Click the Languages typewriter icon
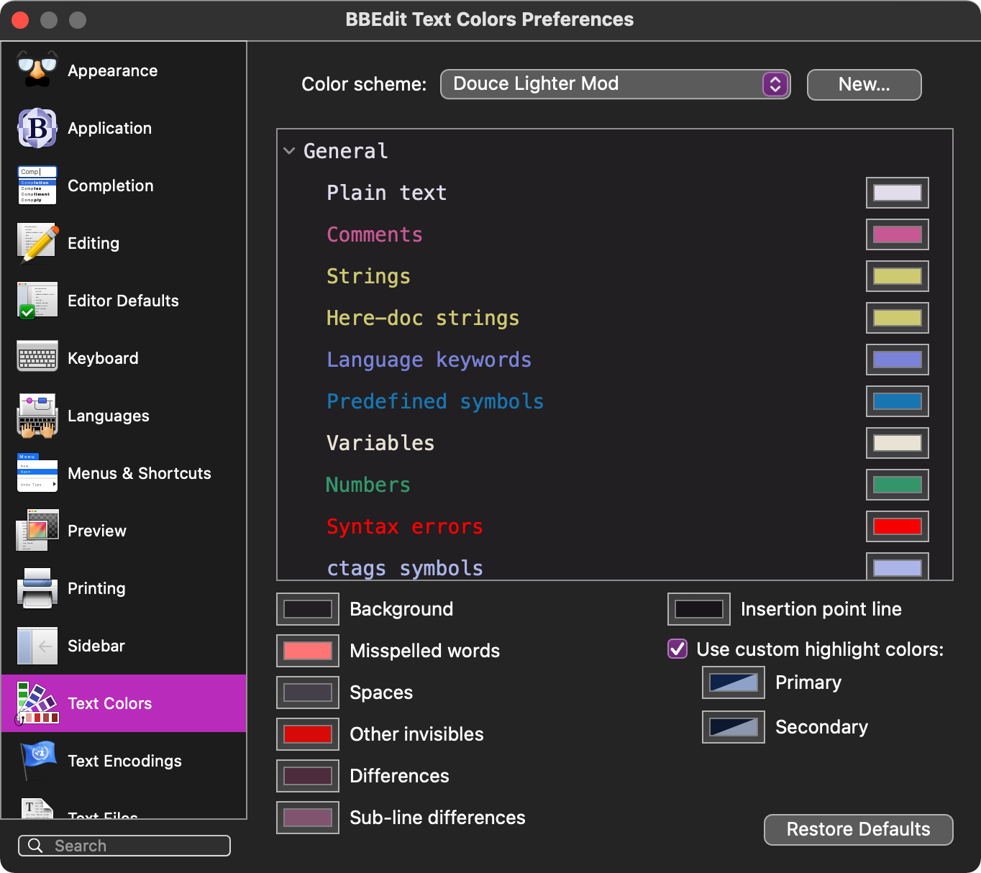981x873 pixels. [37, 416]
